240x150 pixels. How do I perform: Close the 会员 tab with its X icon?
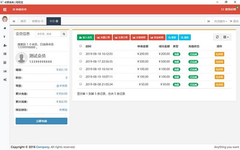click(57, 21)
